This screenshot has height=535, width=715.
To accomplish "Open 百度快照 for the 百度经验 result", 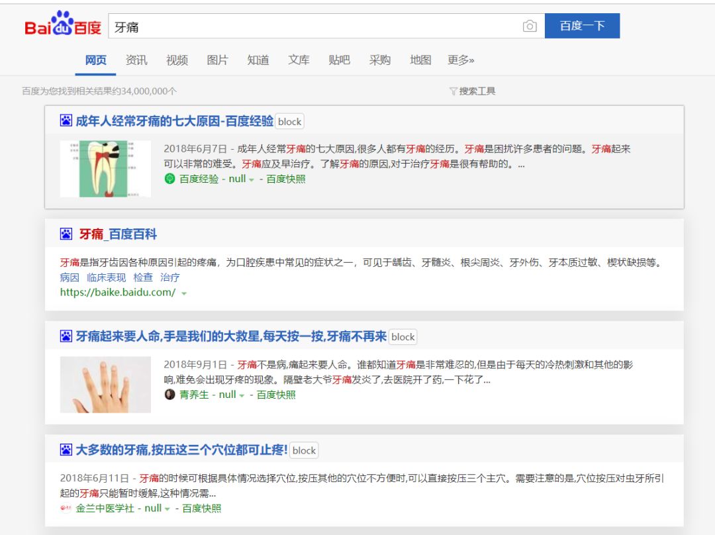I will point(286,179).
